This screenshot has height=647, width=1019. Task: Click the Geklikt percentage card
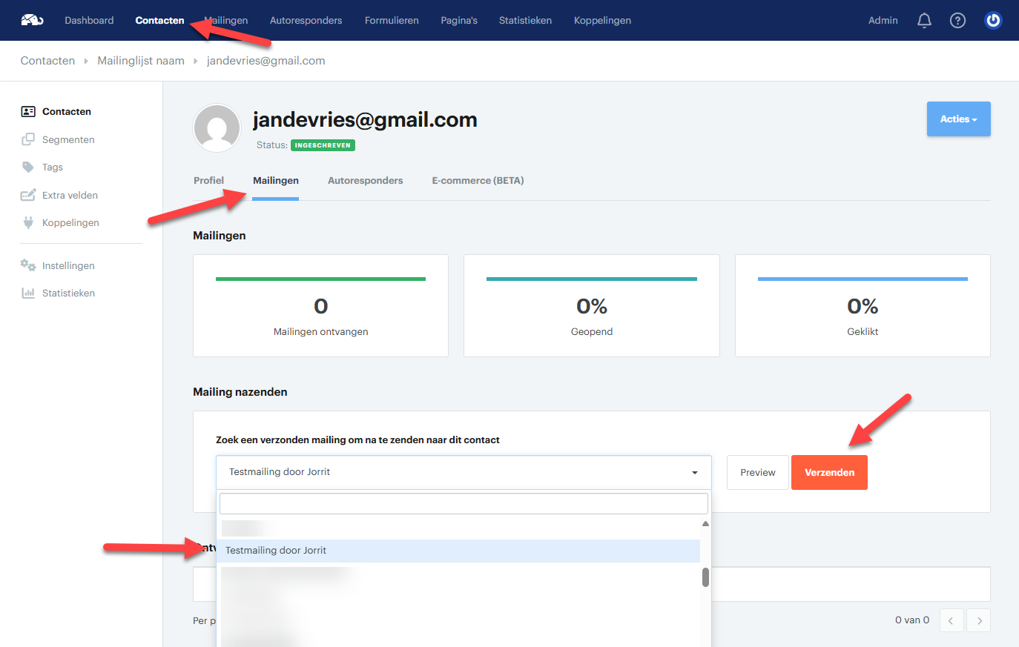863,305
